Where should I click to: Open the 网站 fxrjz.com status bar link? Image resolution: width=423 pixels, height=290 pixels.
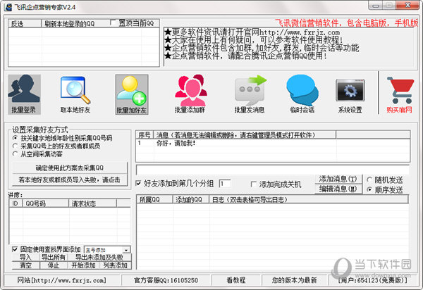(62, 280)
